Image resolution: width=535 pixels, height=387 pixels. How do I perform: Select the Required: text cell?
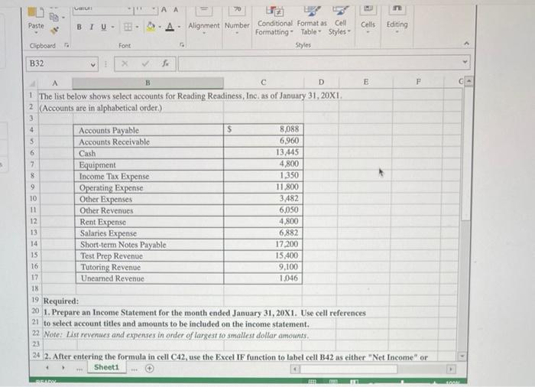[x=61, y=301]
